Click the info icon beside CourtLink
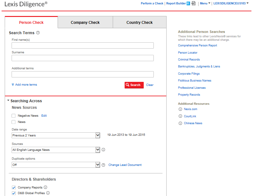Viewport: 253px width, 196px height. point(180,116)
